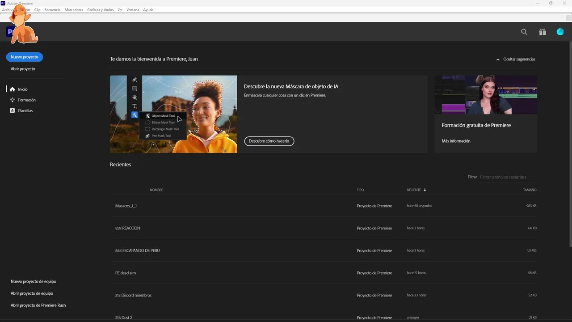Click the Inicio home icon
Image resolution: width=572 pixels, height=322 pixels.
13,89
